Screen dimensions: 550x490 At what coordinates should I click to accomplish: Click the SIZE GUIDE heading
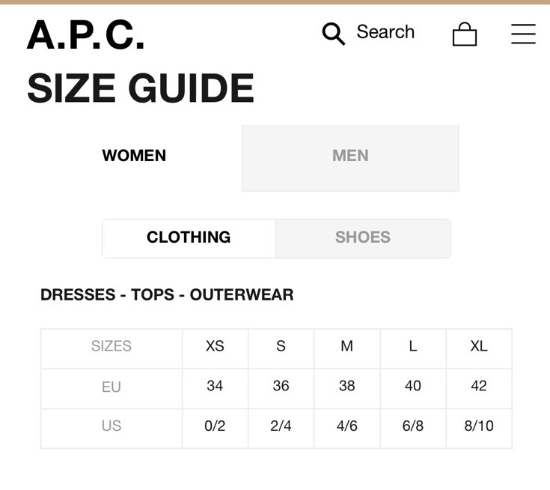click(x=141, y=88)
